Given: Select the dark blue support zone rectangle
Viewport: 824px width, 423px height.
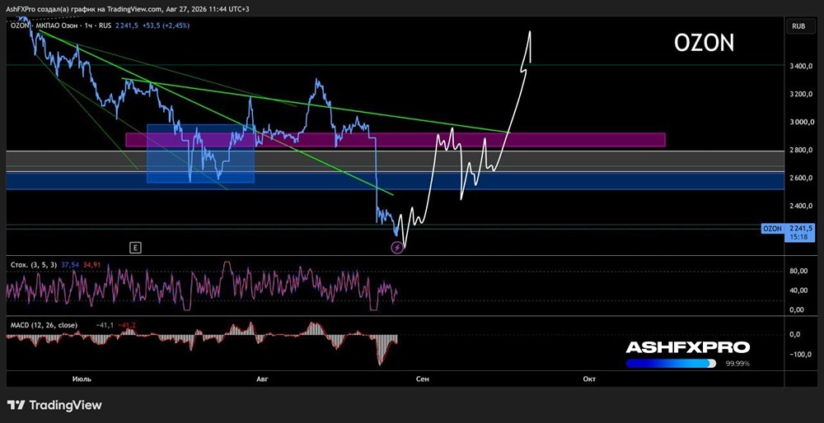Looking at the screenshot, I should click(x=395, y=180).
